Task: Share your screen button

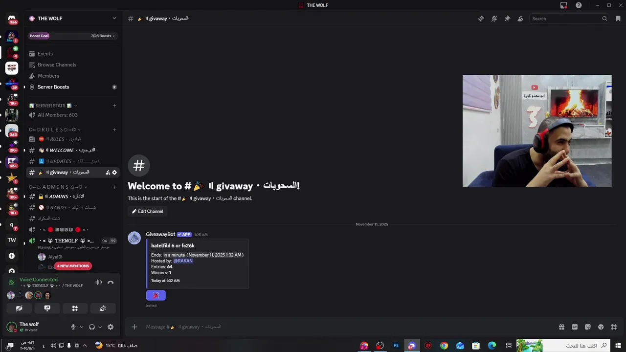Action: pos(47,308)
